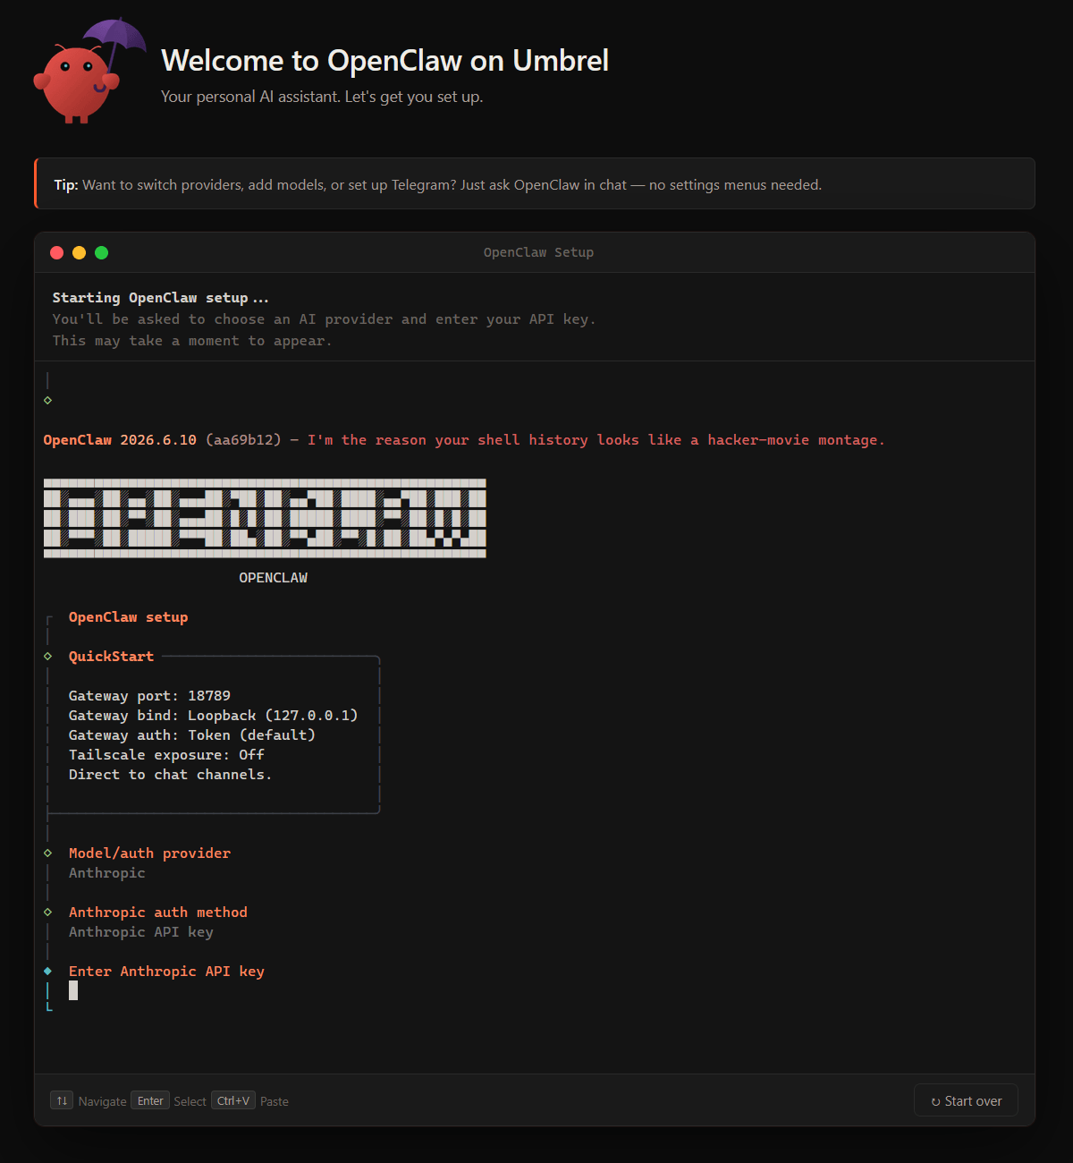
Task: Click the 'Enter Anthropic API key' prompt
Action: (166, 972)
